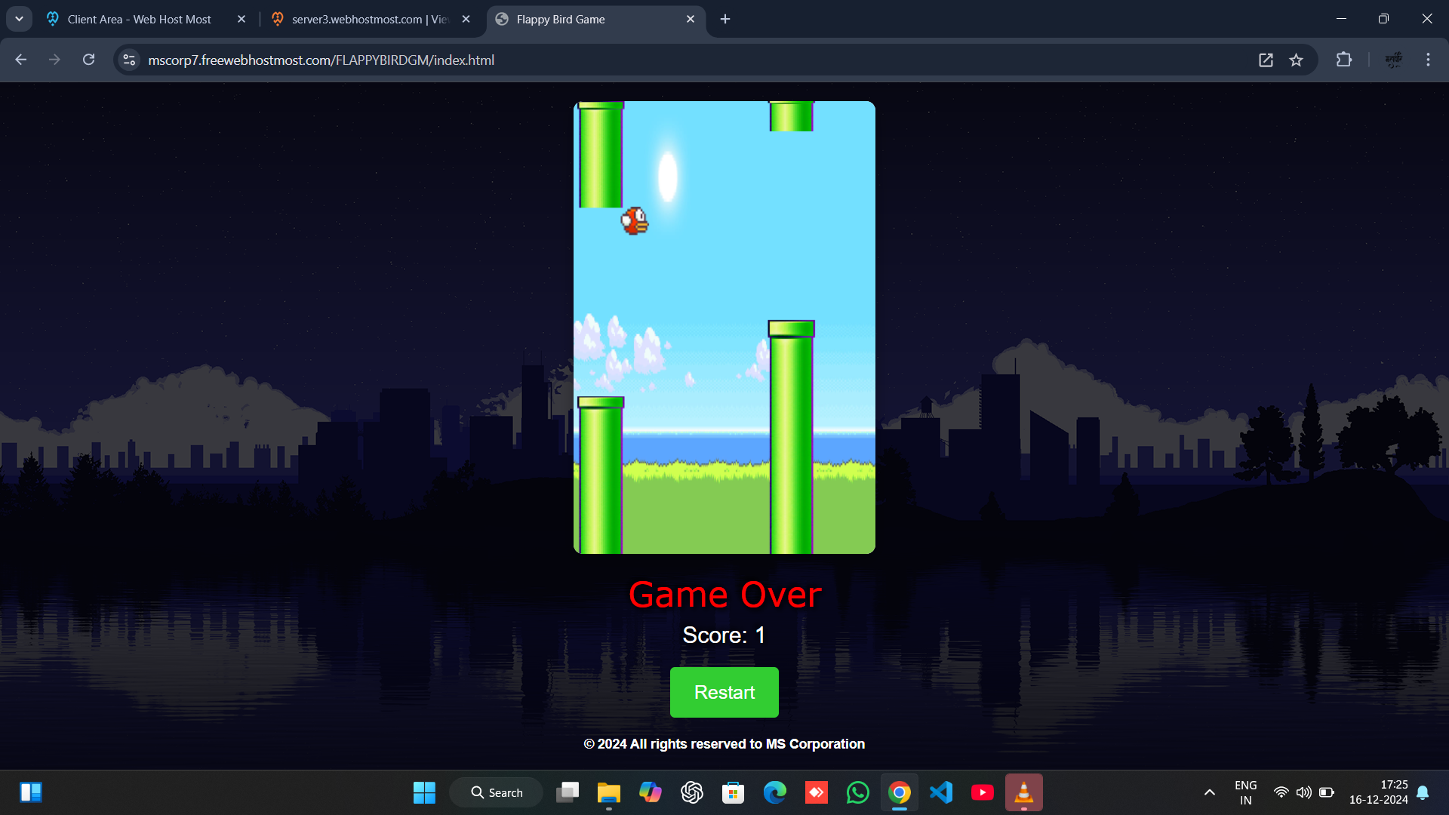Click the taskbar Search box
1449x815 pixels.
(496, 792)
